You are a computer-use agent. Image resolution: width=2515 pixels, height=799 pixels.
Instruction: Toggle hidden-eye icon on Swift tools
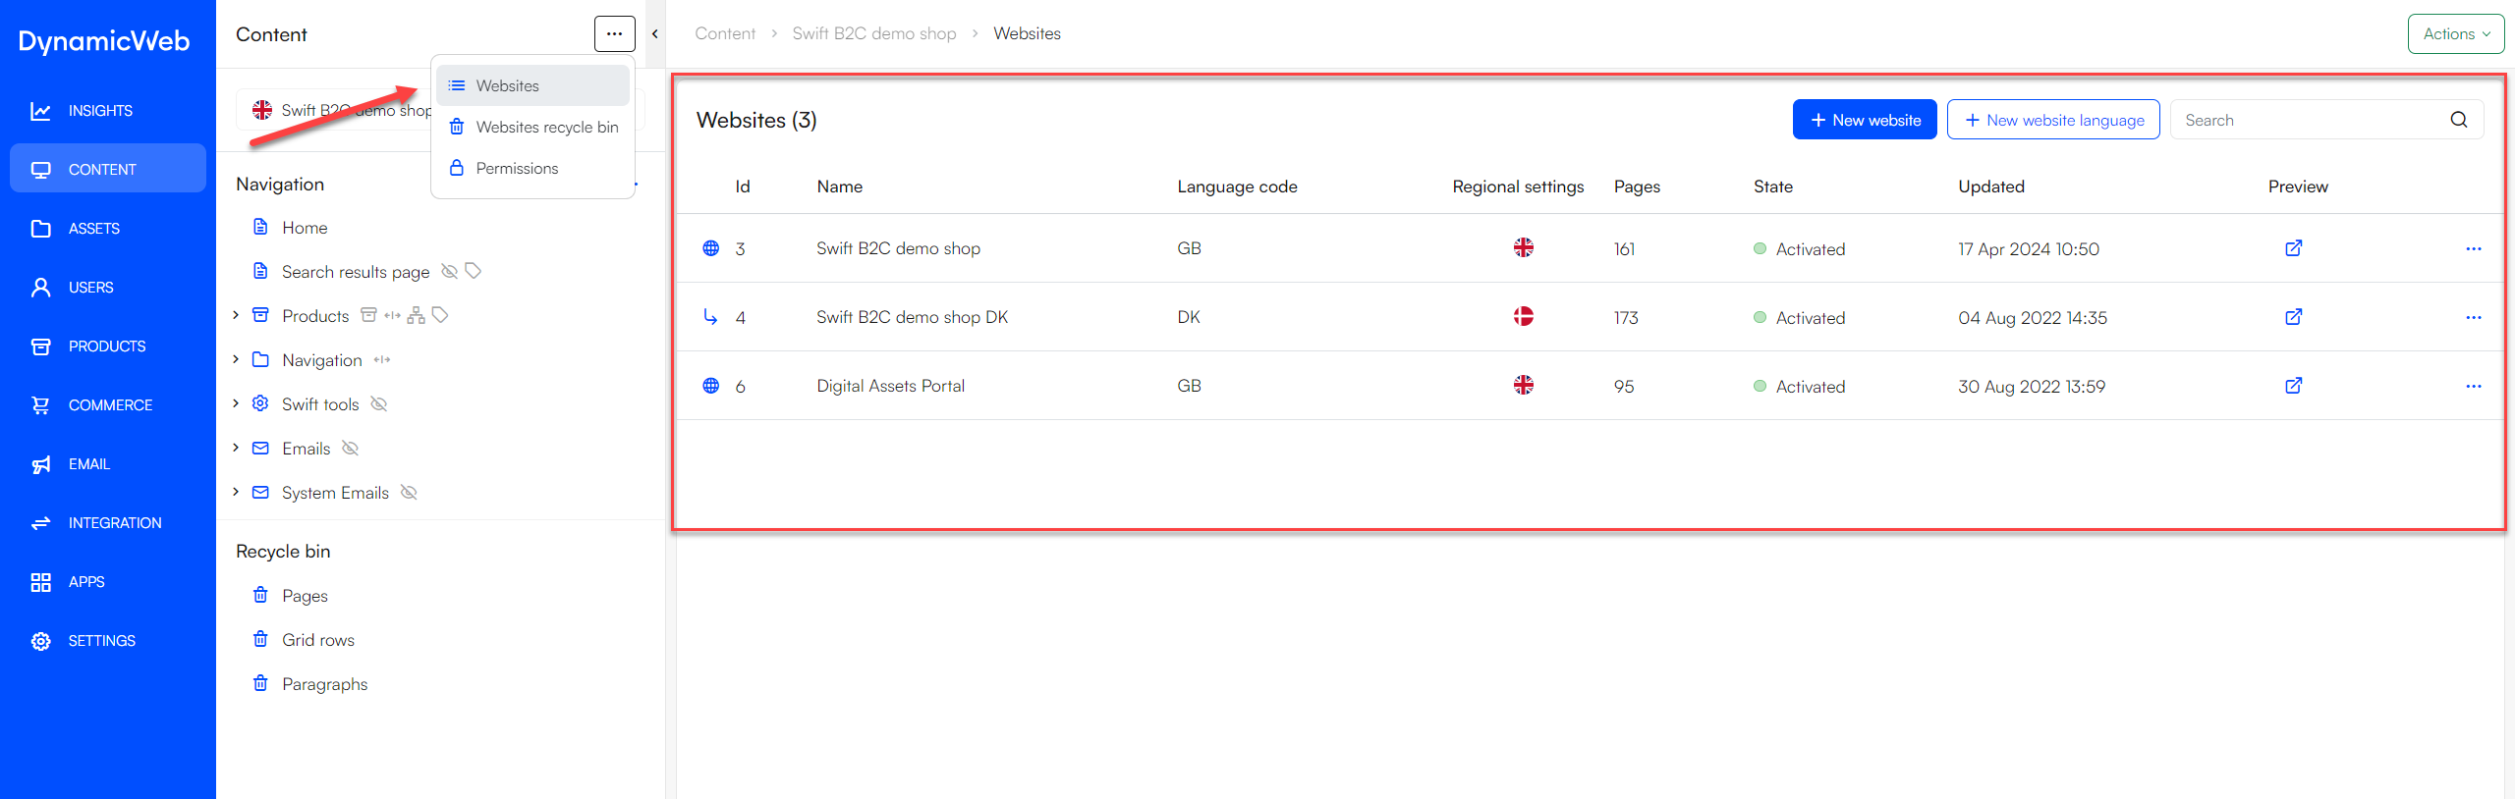point(378,403)
